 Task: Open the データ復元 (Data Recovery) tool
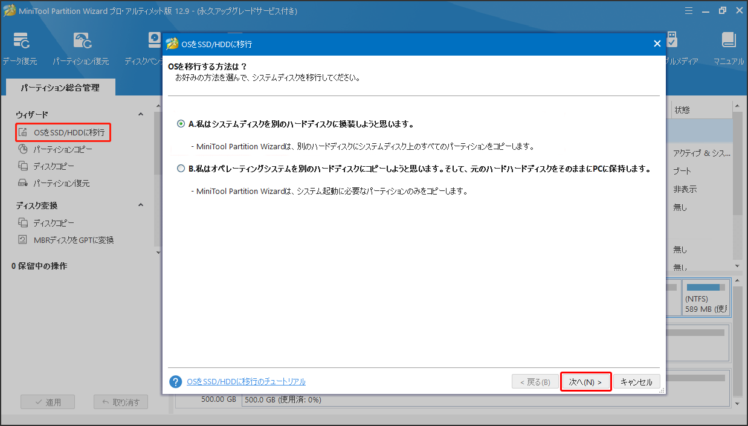[21, 48]
